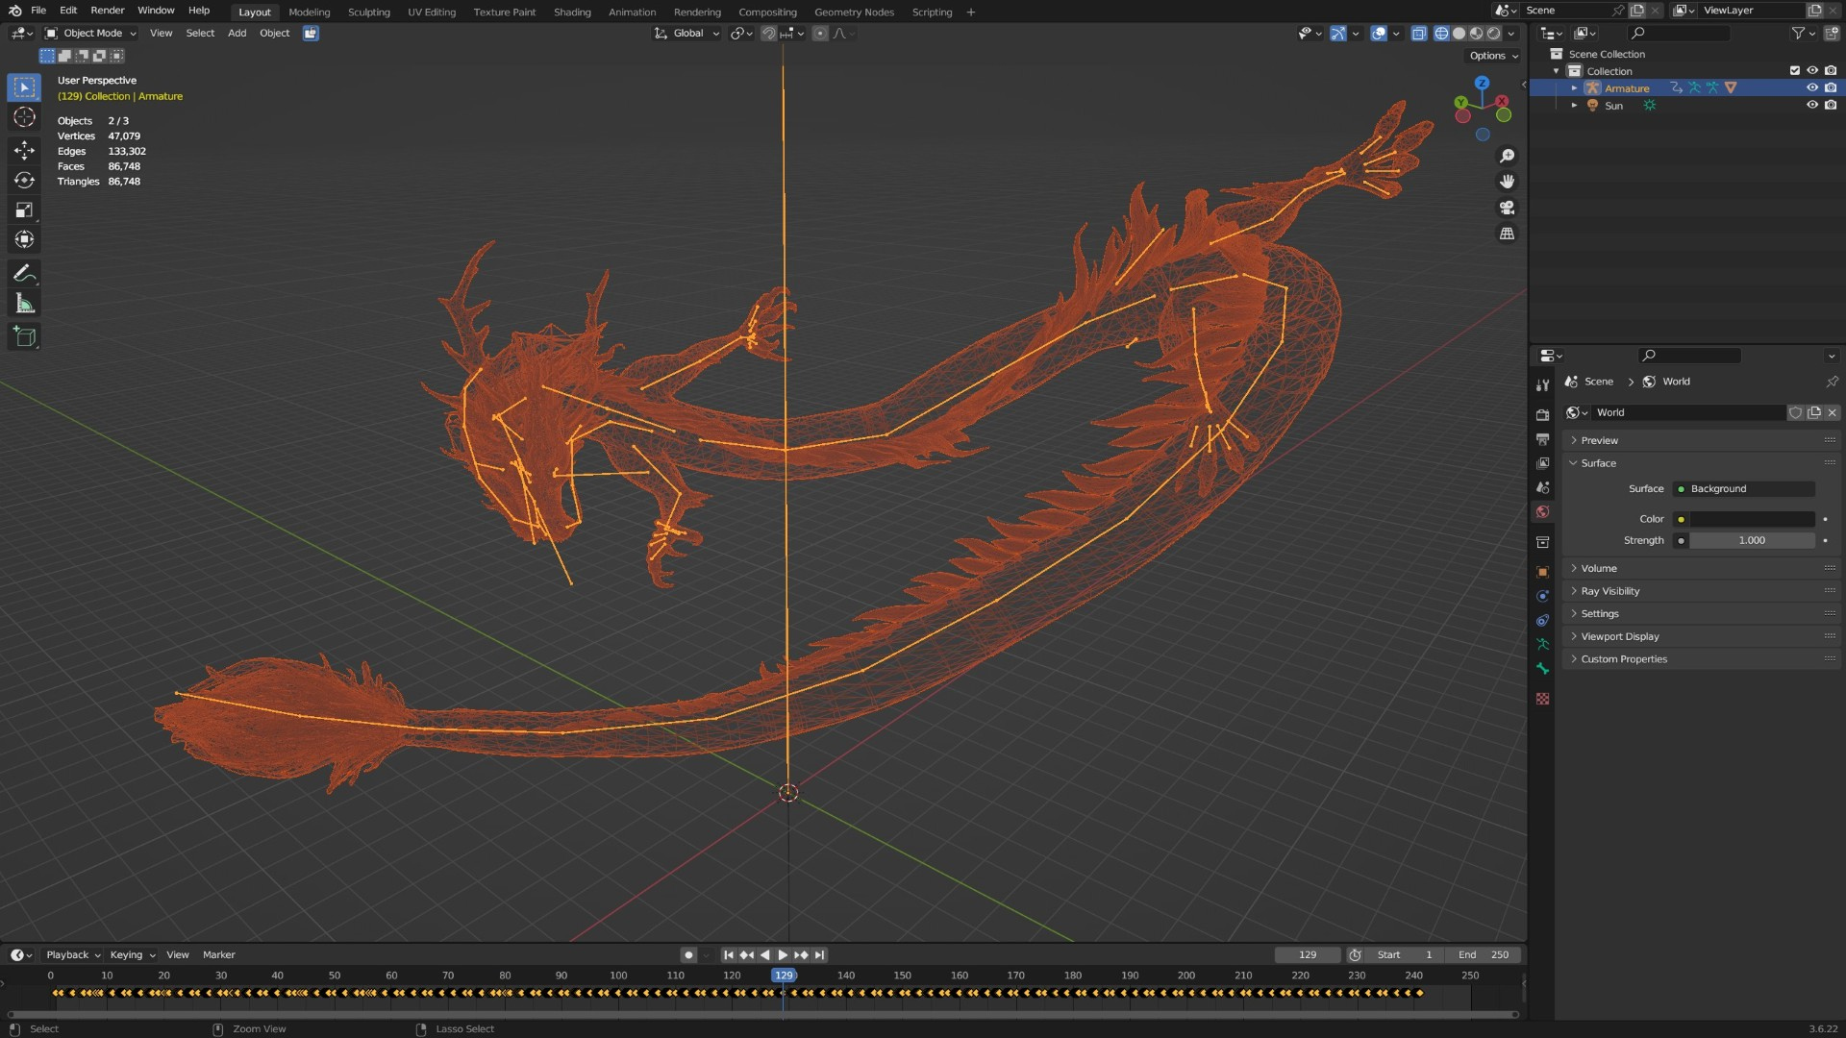Open the World properties tab
1846x1038 pixels.
click(x=1542, y=512)
